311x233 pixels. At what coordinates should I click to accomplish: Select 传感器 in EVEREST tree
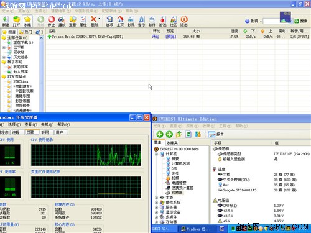[177, 193]
